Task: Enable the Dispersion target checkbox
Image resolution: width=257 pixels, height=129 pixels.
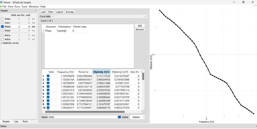Action: (3, 19)
